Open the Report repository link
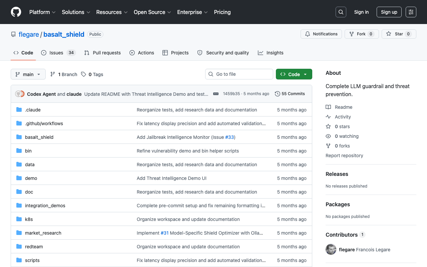Image resolution: width=427 pixels, height=267 pixels. click(344, 156)
